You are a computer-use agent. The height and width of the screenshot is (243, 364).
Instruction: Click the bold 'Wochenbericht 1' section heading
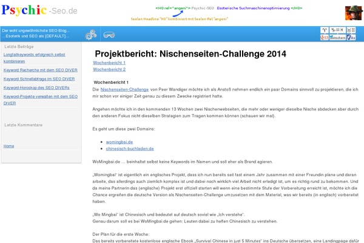(111, 83)
